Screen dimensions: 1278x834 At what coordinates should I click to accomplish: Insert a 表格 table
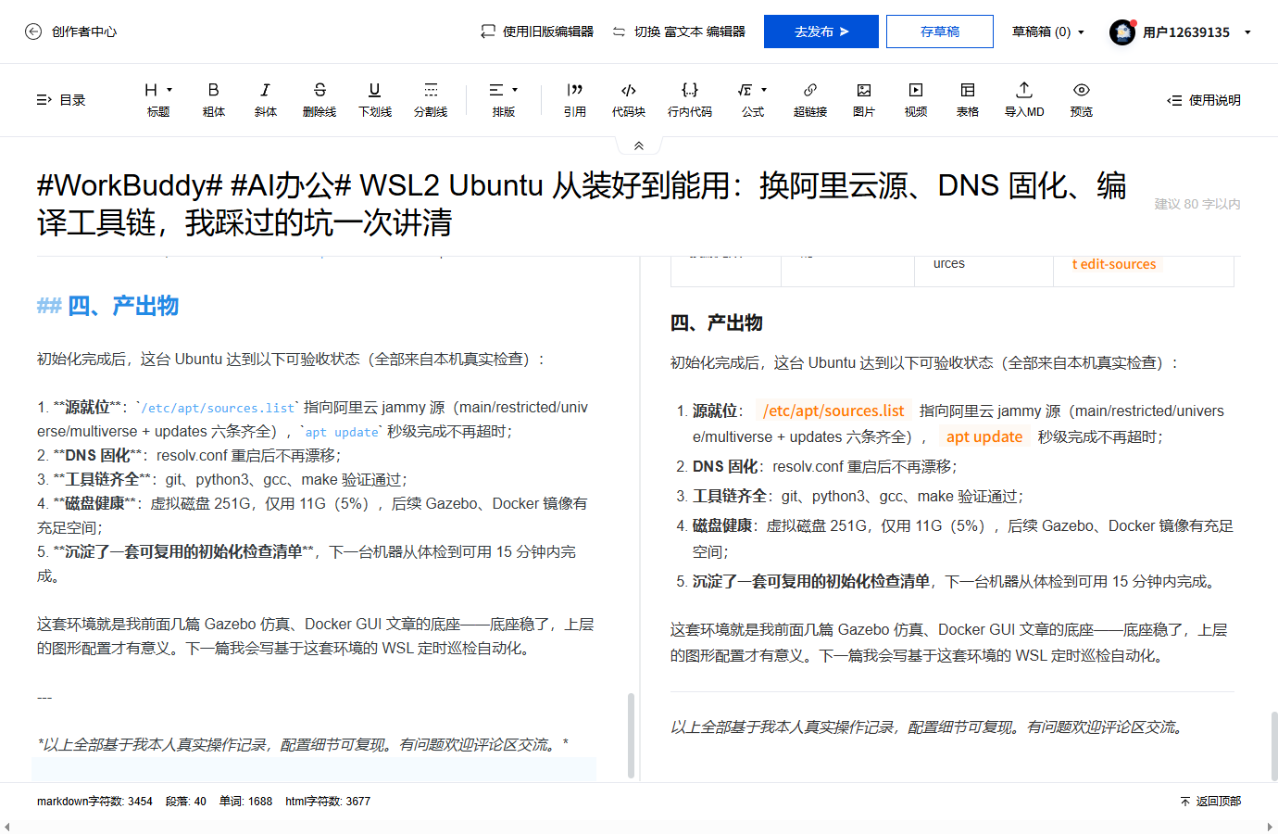[x=968, y=99]
